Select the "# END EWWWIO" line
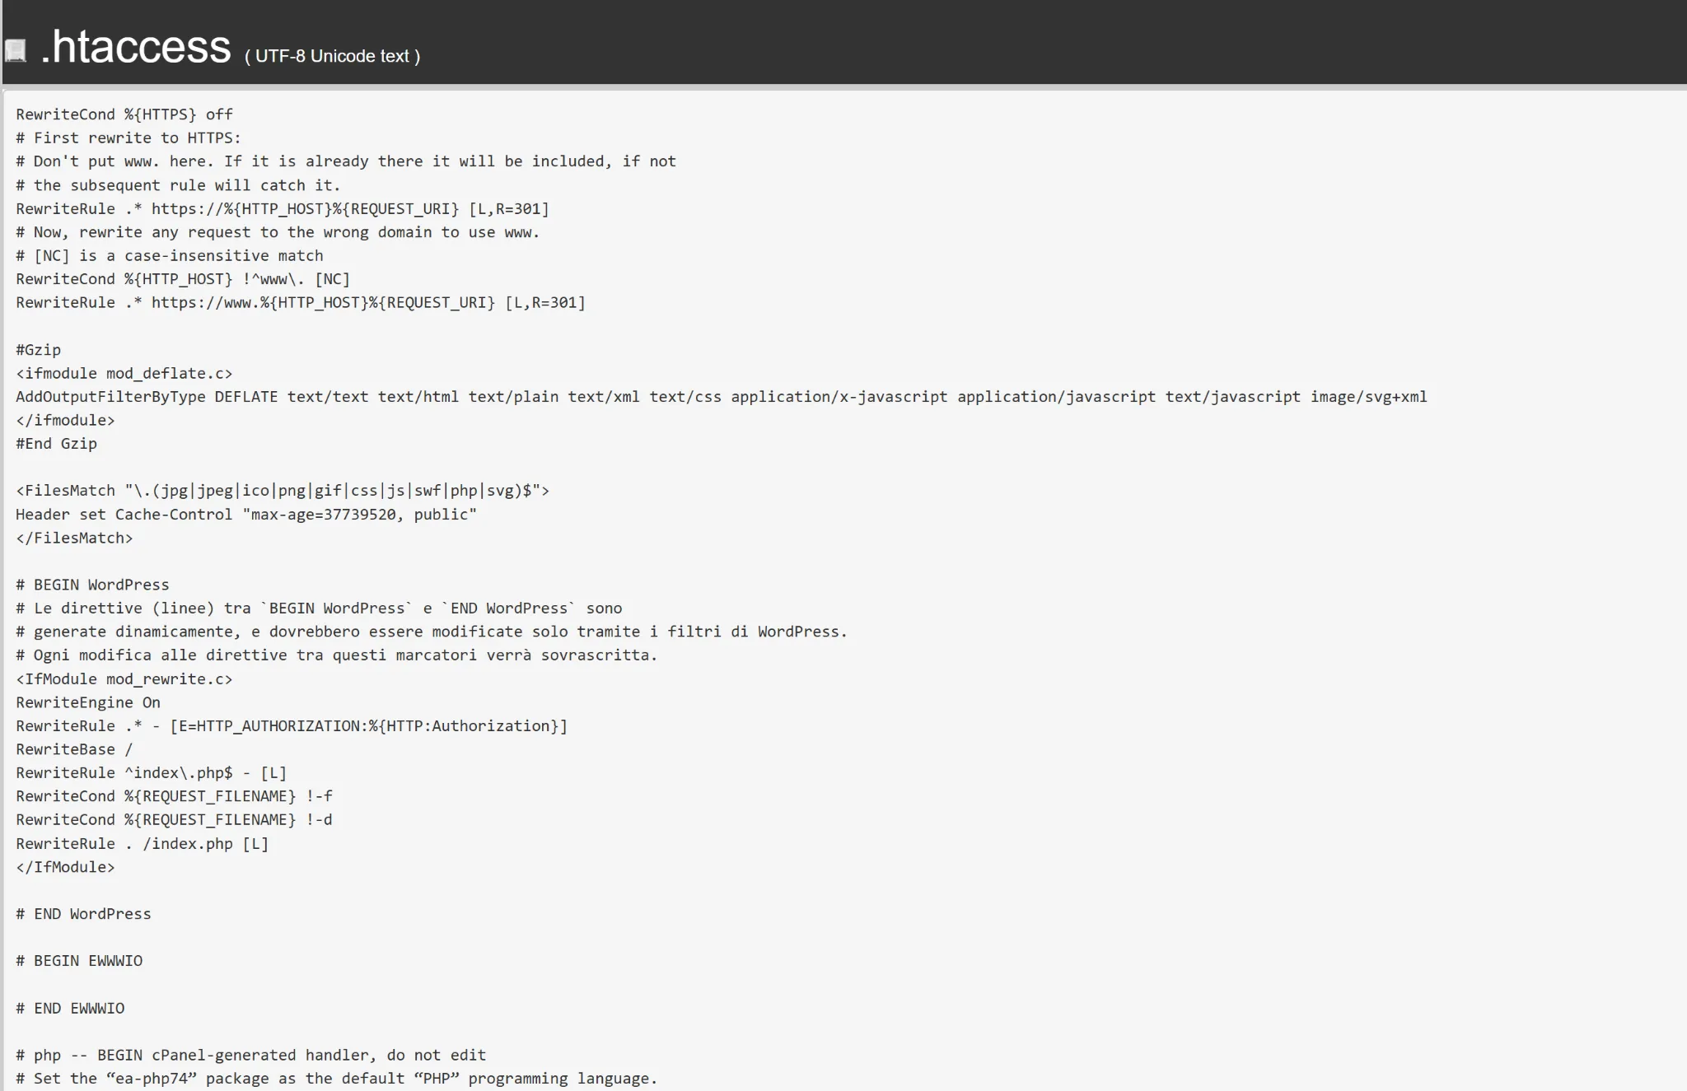This screenshot has height=1091, width=1687. click(x=70, y=1008)
